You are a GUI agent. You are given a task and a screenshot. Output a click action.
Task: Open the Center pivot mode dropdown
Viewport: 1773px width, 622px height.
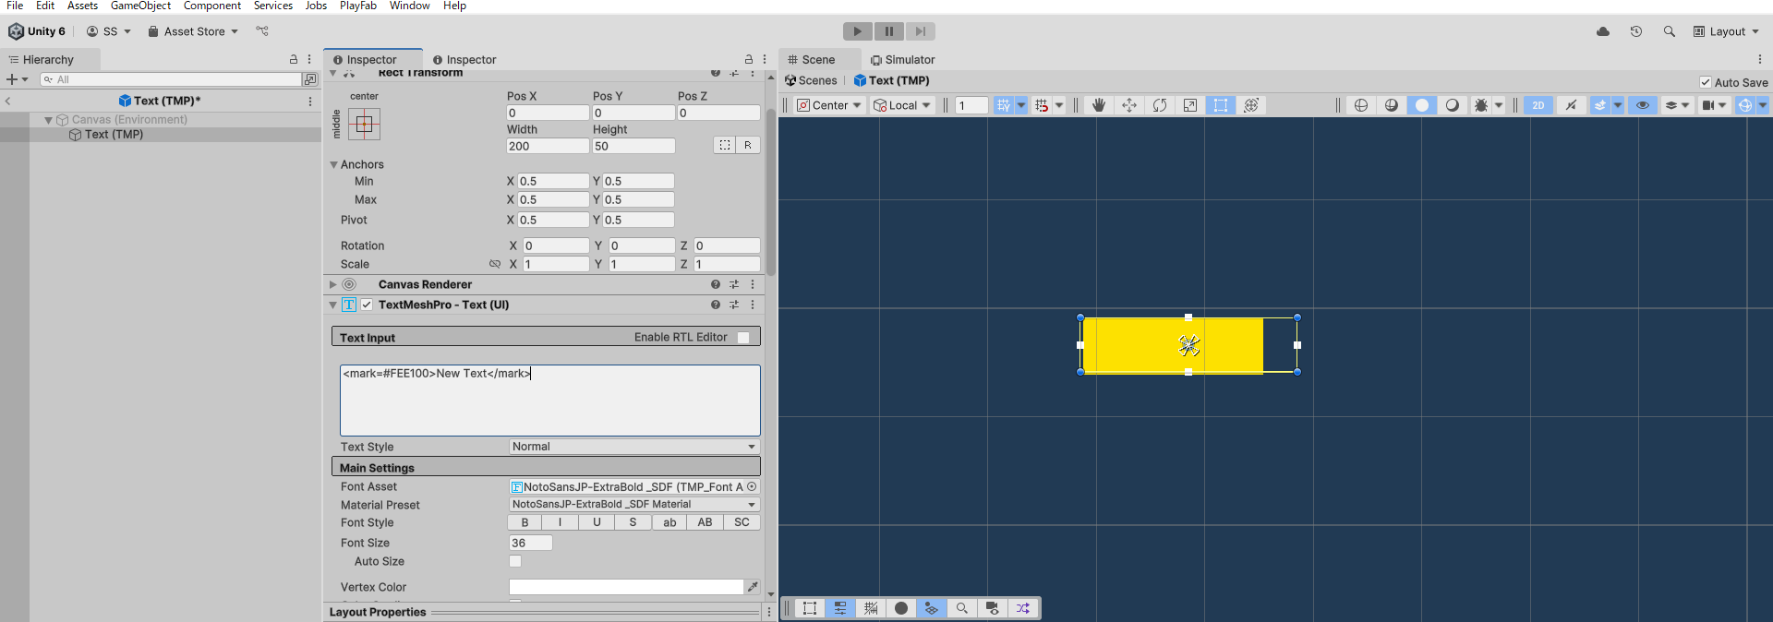coord(829,105)
